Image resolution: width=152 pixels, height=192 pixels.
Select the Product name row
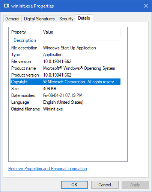pos(65,68)
